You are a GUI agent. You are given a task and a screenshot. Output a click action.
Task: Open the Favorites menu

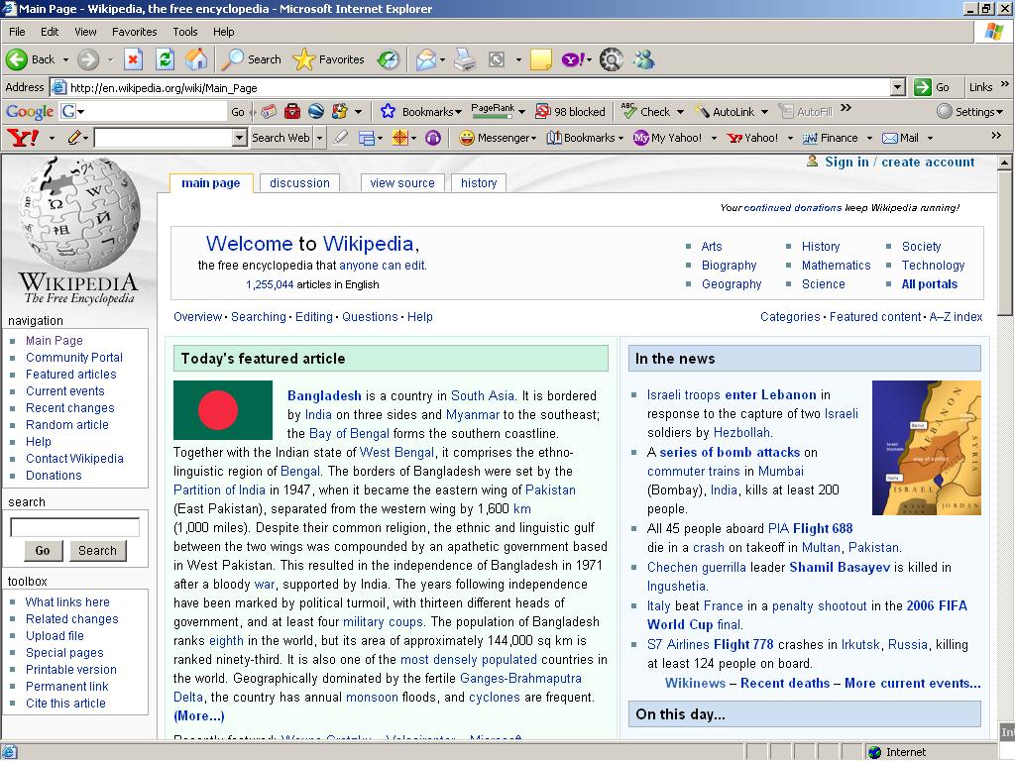(134, 32)
